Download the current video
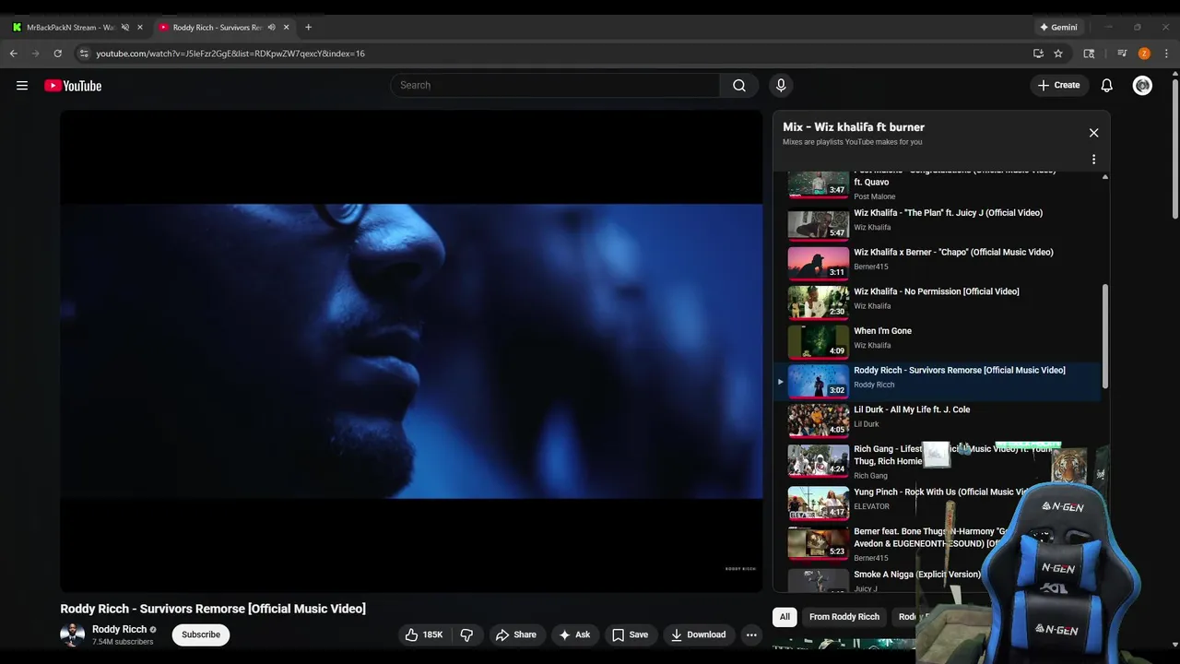 (698, 634)
